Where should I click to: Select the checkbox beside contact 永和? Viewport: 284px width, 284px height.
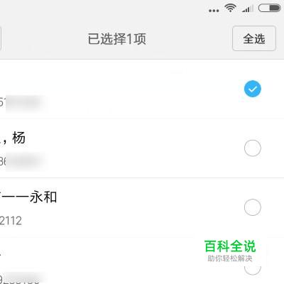(253, 207)
